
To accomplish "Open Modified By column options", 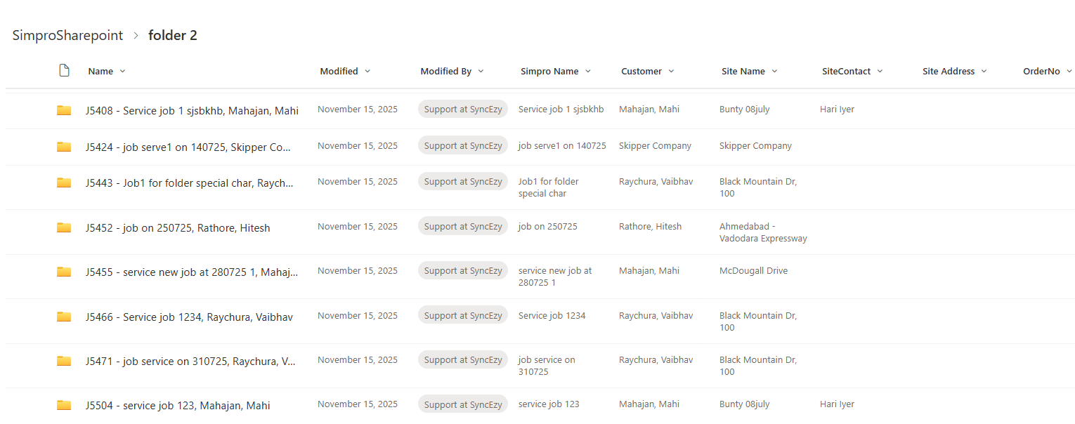I will pos(481,72).
